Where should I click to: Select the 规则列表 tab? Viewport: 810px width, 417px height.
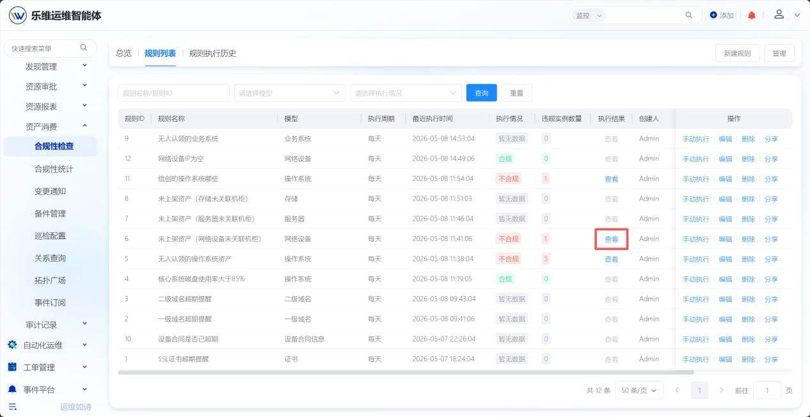click(x=160, y=53)
